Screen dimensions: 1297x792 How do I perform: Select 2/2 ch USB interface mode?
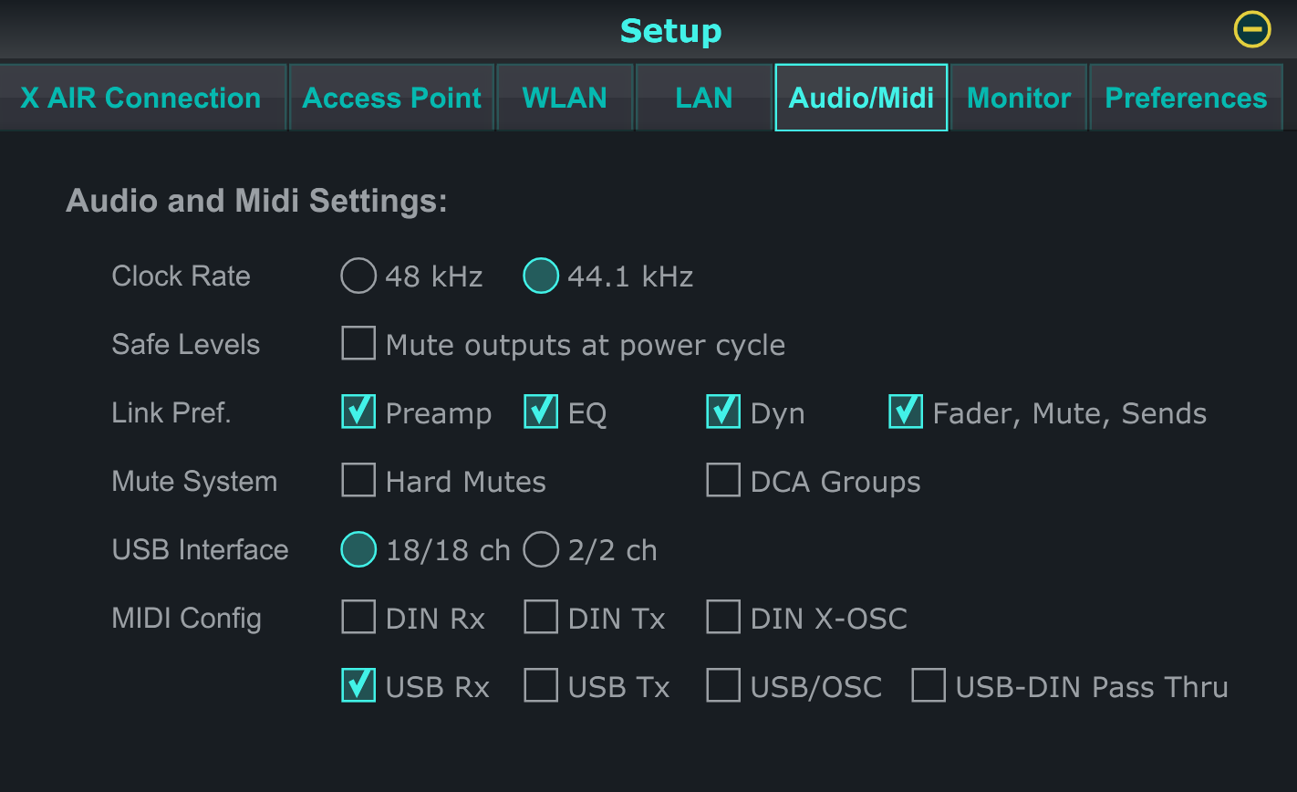pos(541,550)
